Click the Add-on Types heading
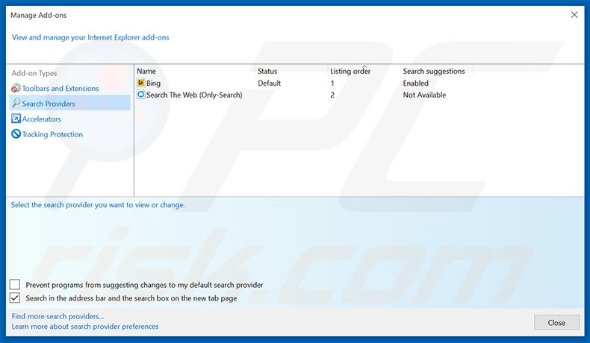Screen dimensions: 590x343 click(x=34, y=73)
